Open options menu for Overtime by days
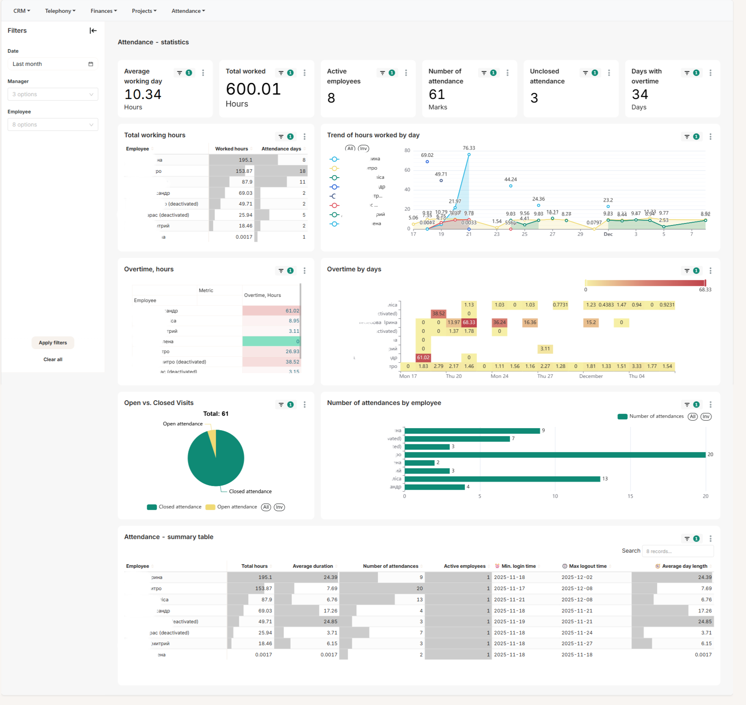This screenshot has width=746, height=705. coord(710,271)
